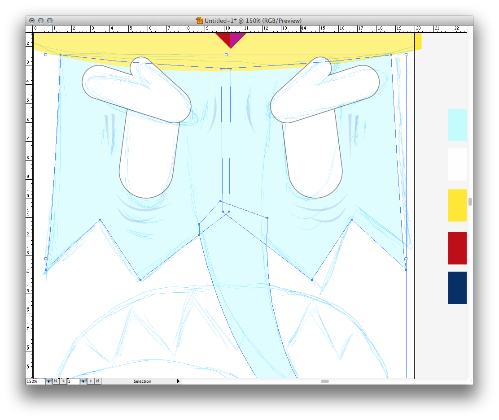499x420 pixels.
Task: Click the Selection status bar label
Action: pos(142,381)
